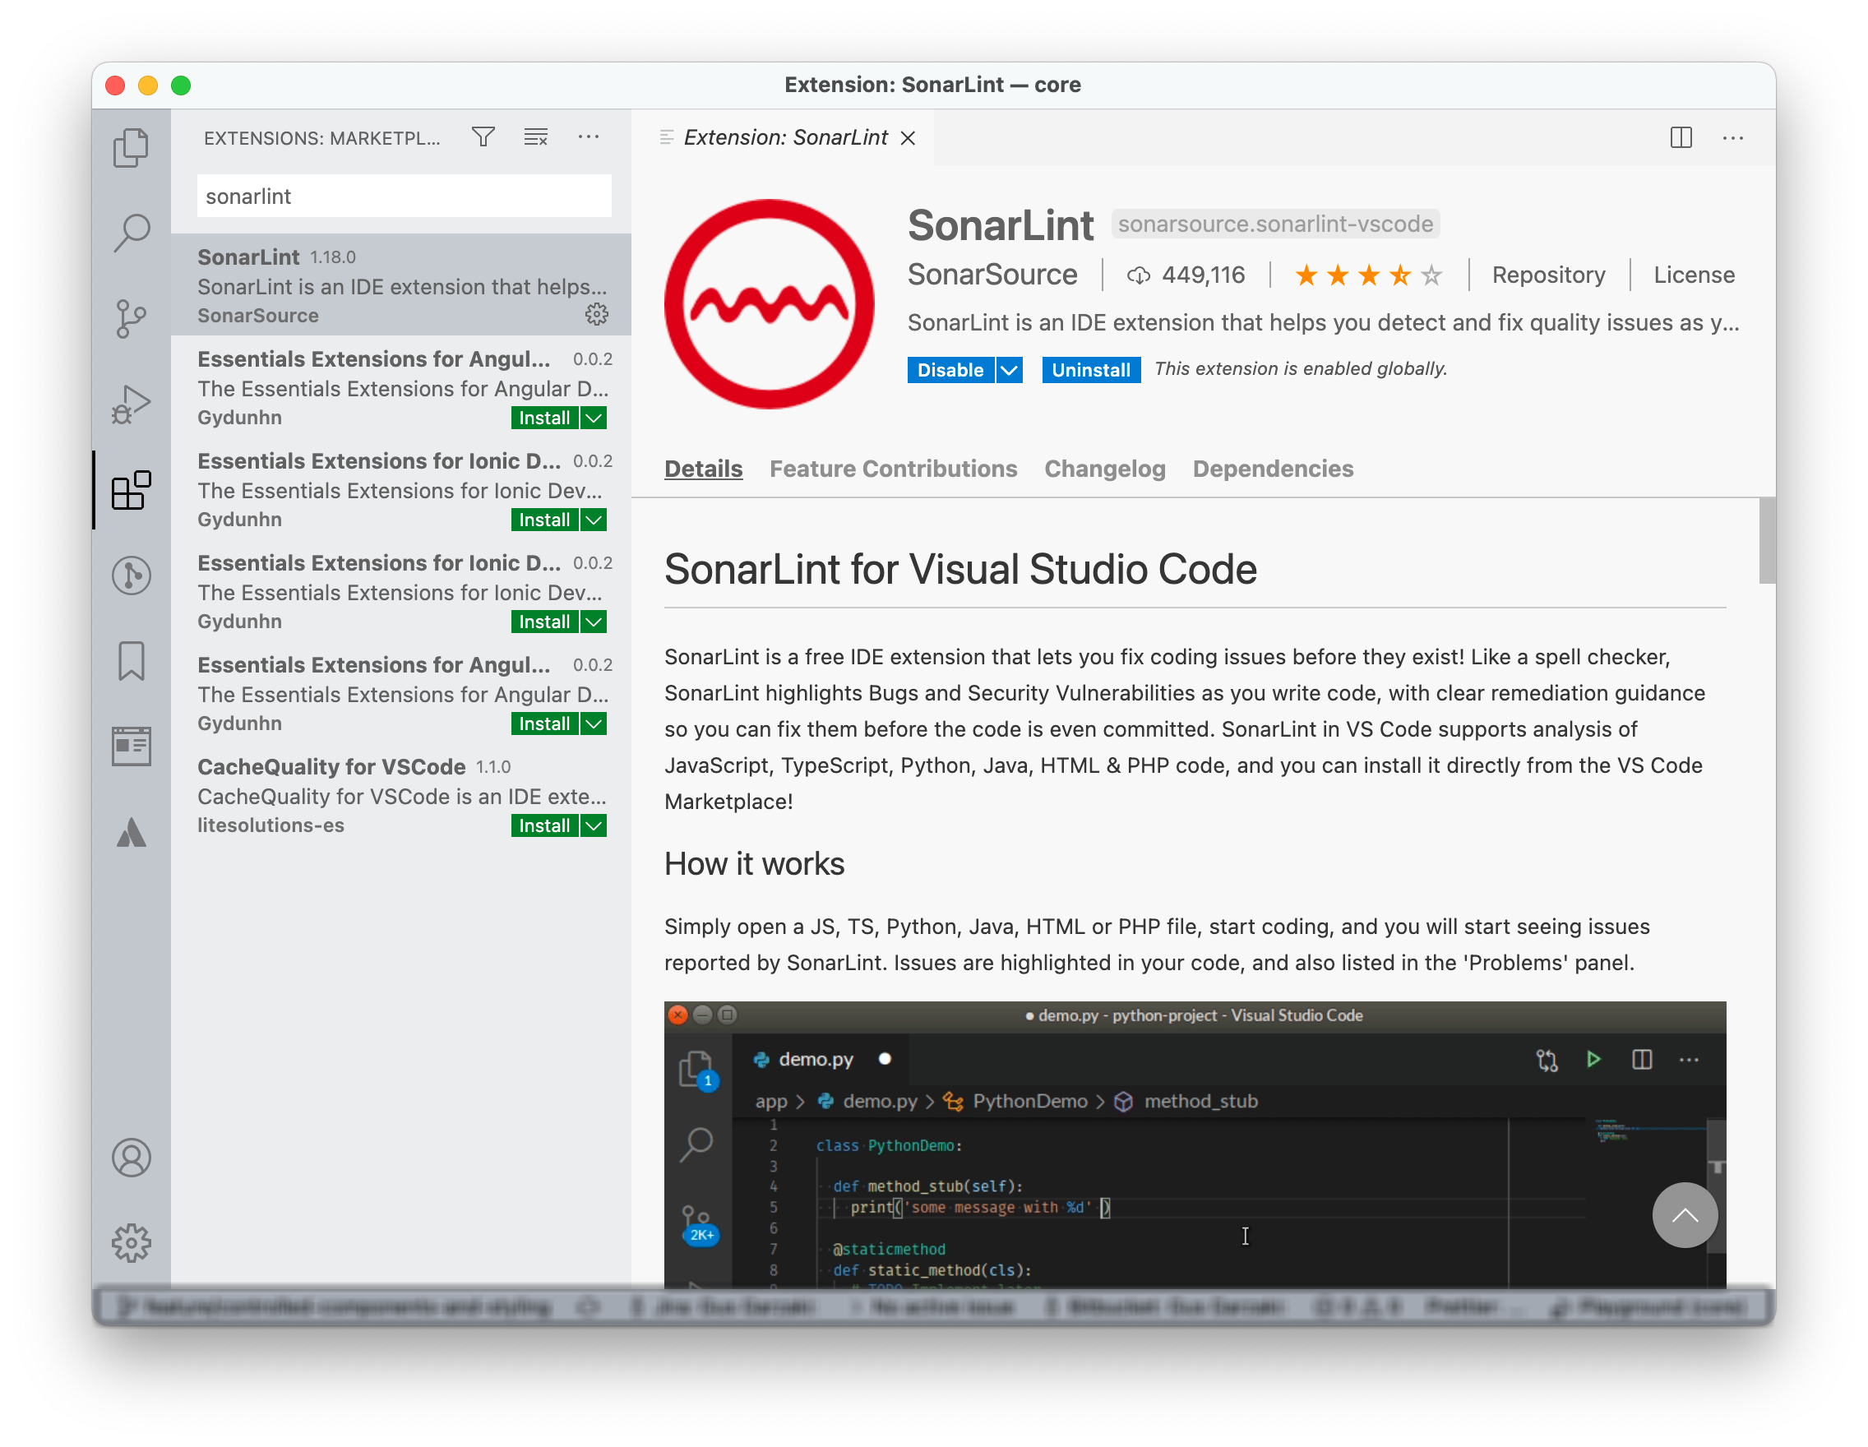Open the Accounts menu icon
Viewport: 1868px width, 1447px height.
tap(131, 1158)
